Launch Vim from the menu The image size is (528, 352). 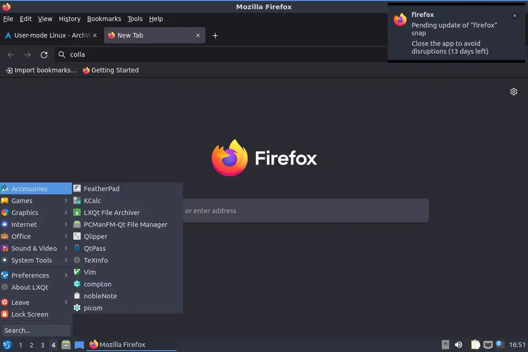(127, 272)
